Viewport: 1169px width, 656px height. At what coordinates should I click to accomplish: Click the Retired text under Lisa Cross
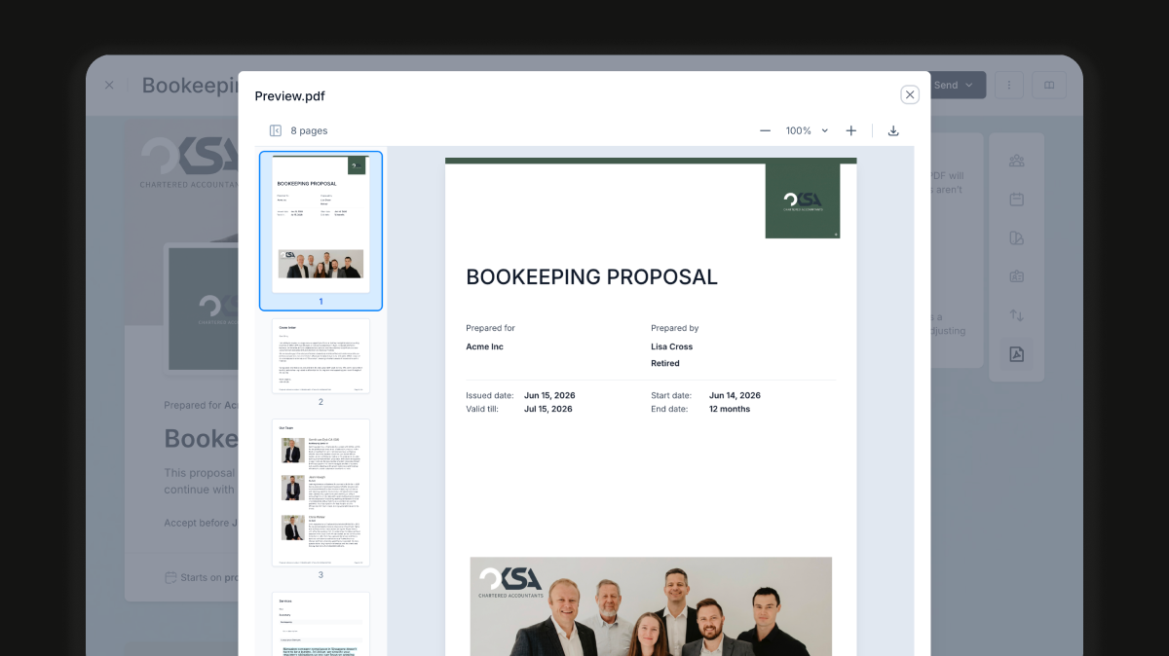(665, 363)
